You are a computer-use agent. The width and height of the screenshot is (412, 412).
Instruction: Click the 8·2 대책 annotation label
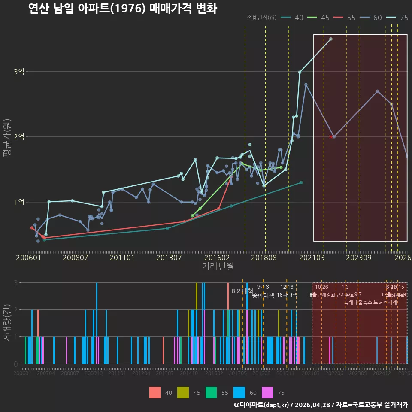[242, 291]
